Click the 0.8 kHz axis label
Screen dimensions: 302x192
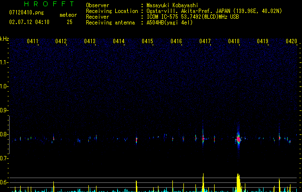[4, 134]
